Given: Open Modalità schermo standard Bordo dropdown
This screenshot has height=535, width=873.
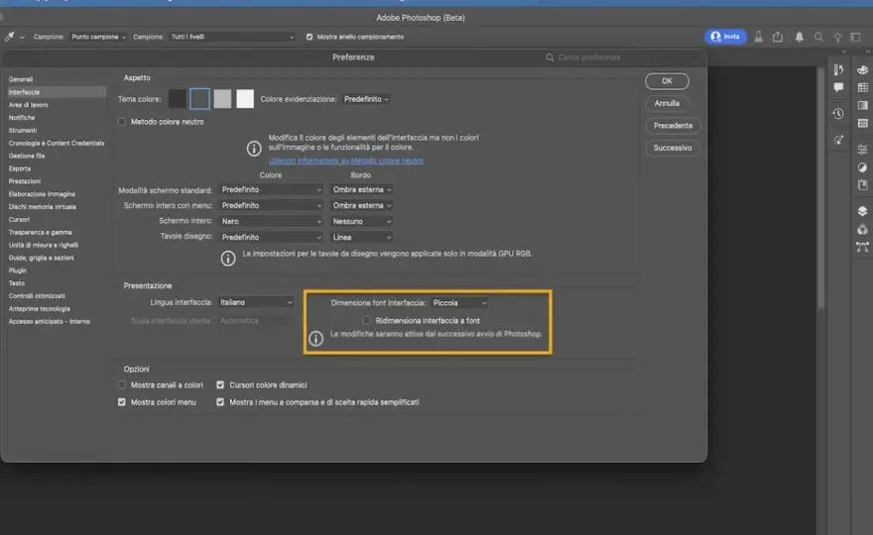Looking at the screenshot, I should point(361,189).
